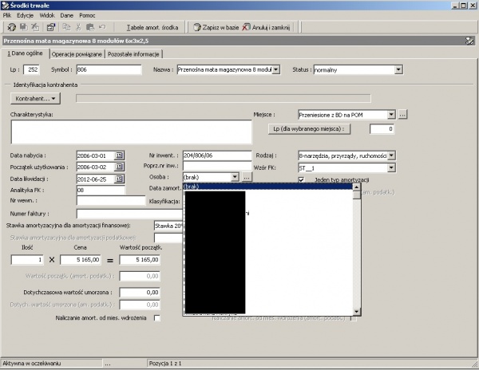
Task: Switch to Pozostałe informacje tab
Action: click(x=133, y=54)
